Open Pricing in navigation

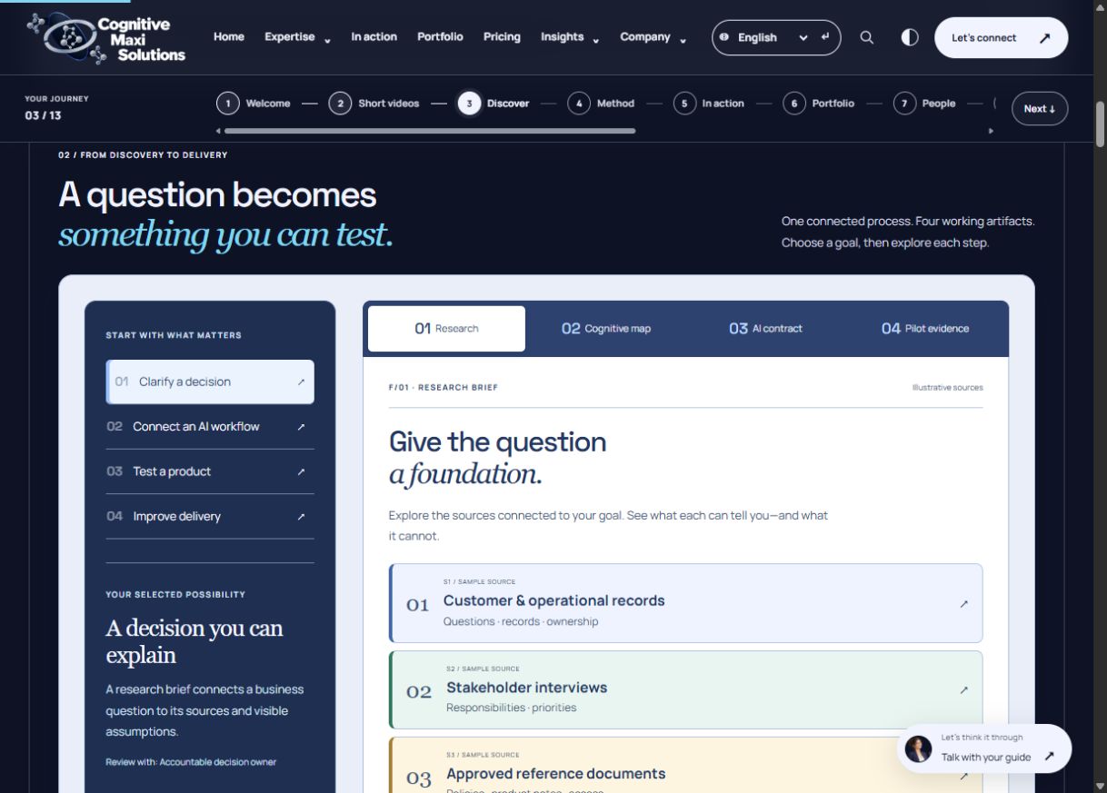point(502,37)
